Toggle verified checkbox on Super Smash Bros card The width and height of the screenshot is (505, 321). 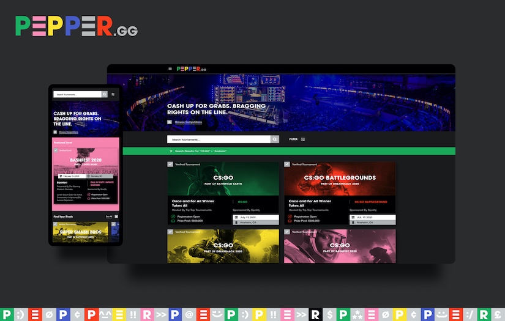point(55,224)
